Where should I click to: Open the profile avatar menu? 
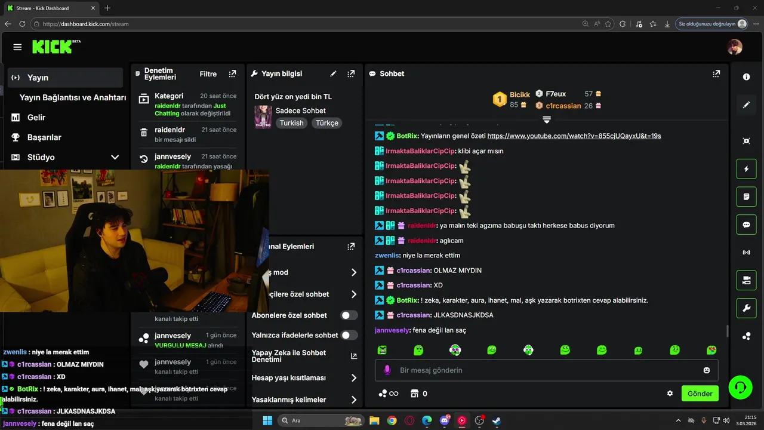(x=735, y=47)
